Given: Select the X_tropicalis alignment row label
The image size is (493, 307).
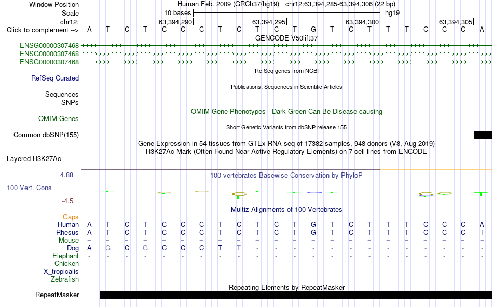Looking at the screenshot, I should [x=61, y=272].
